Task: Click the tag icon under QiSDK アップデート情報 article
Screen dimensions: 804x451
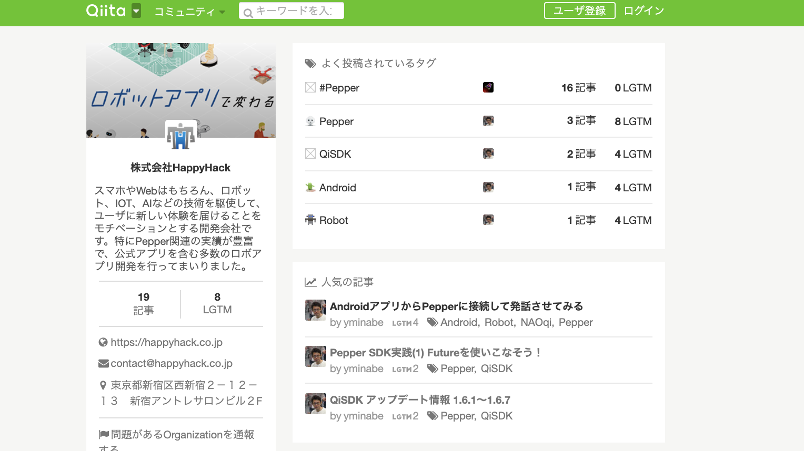Action: coord(433,416)
